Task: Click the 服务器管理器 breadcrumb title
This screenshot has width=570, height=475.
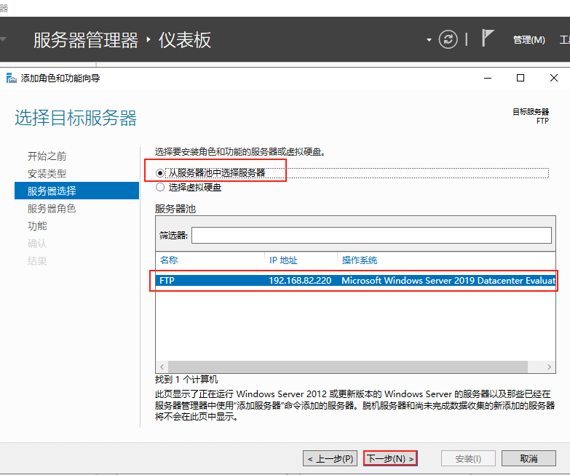Action: pos(86,40)
